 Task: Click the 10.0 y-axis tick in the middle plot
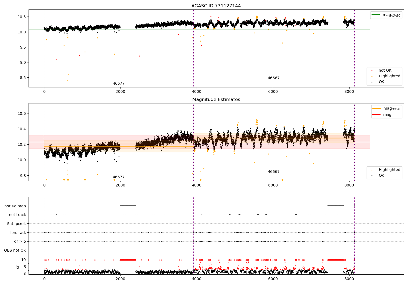click(x=22, y=160)
